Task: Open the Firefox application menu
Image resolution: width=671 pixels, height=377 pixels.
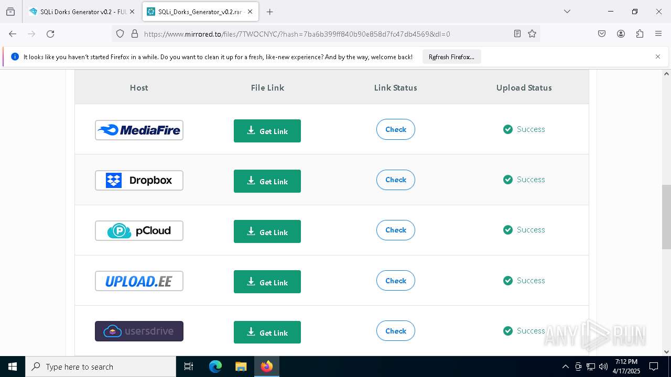Action: pos(658,34)
